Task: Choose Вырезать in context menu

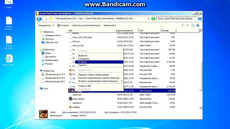Action: tap(99, 56)
